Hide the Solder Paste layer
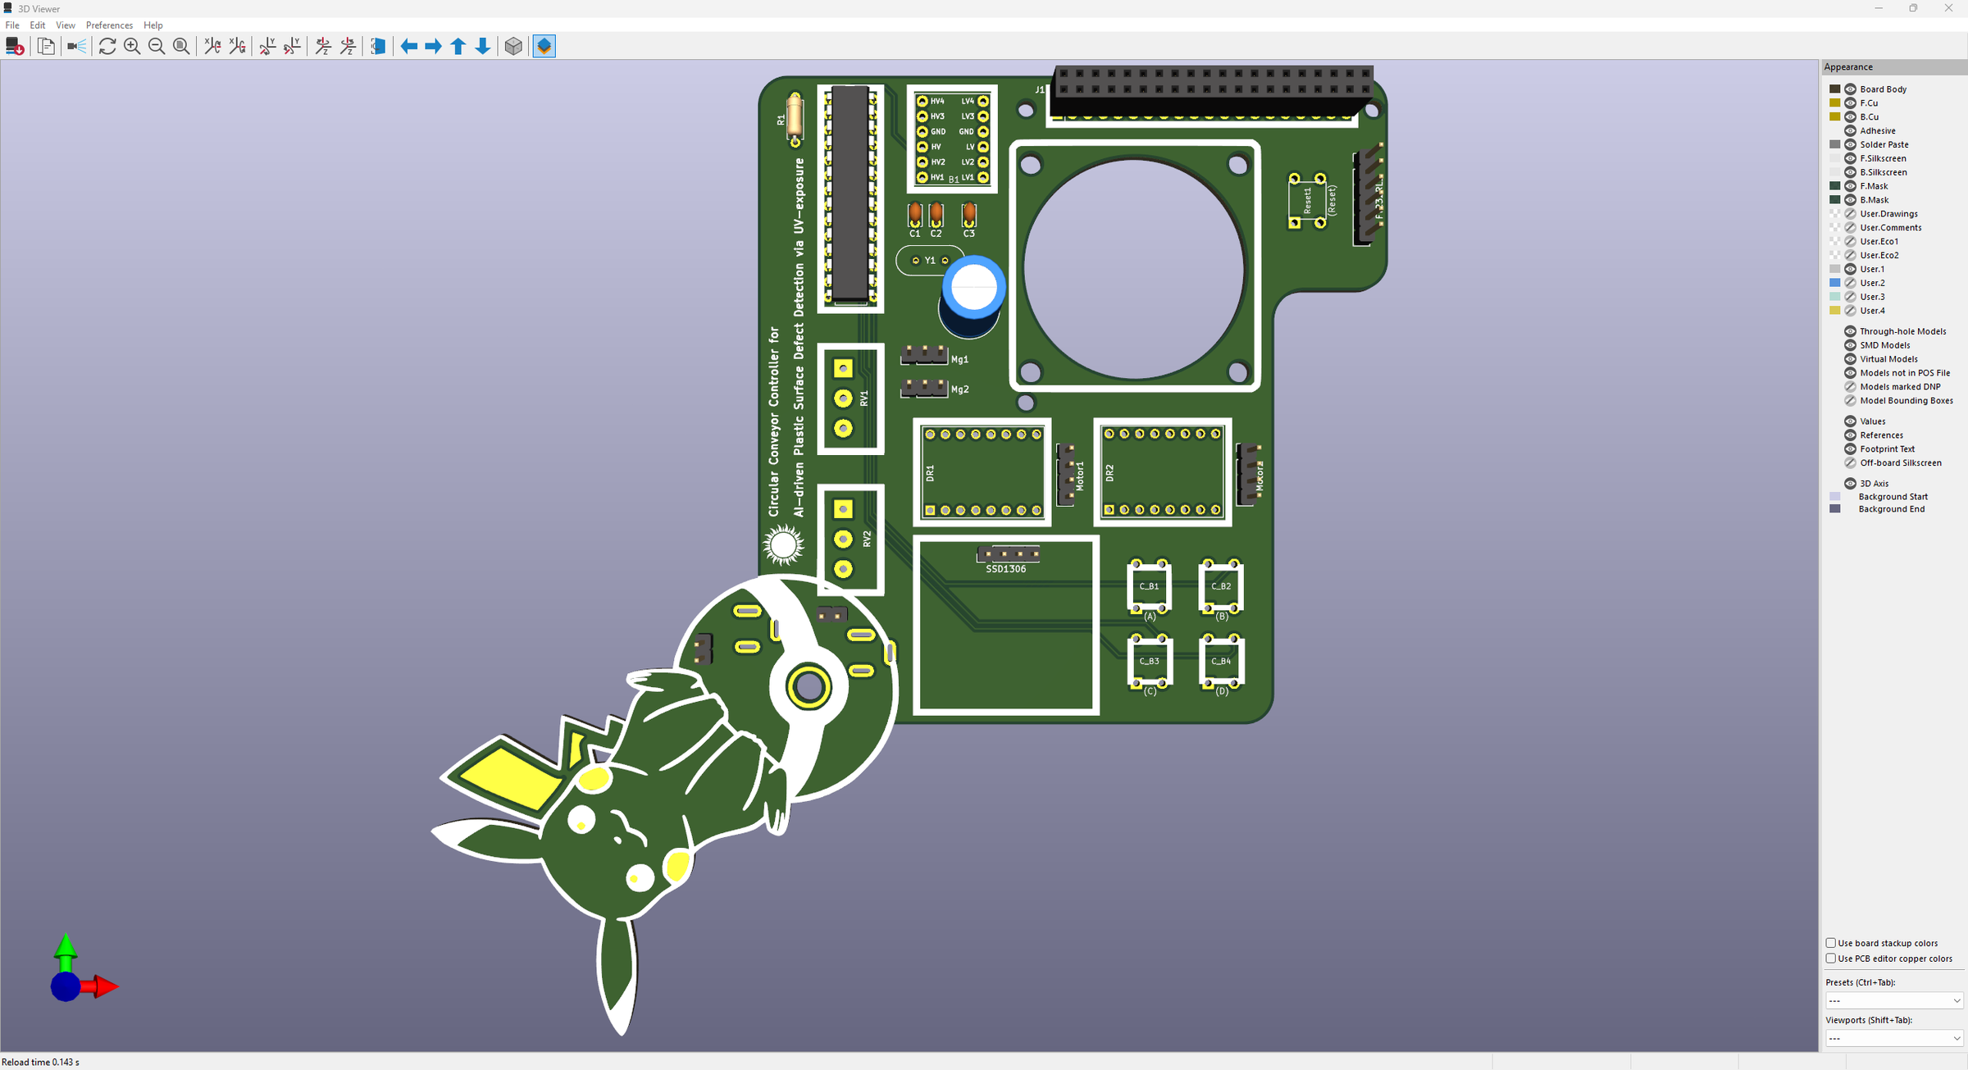The height and width of the screenshot is (1070, 1968). 1850,145
